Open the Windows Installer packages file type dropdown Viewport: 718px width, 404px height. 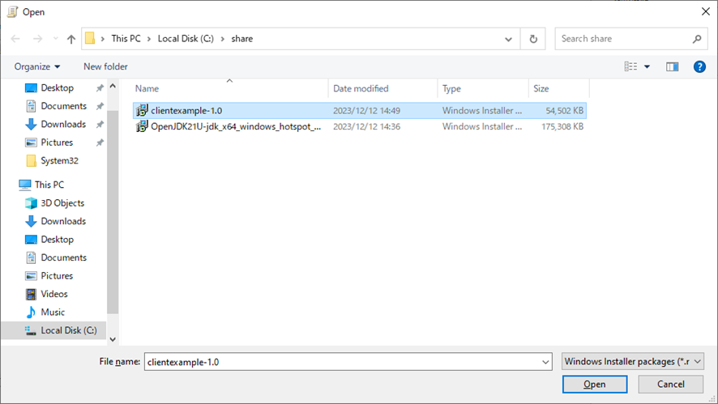click(632, 361)
